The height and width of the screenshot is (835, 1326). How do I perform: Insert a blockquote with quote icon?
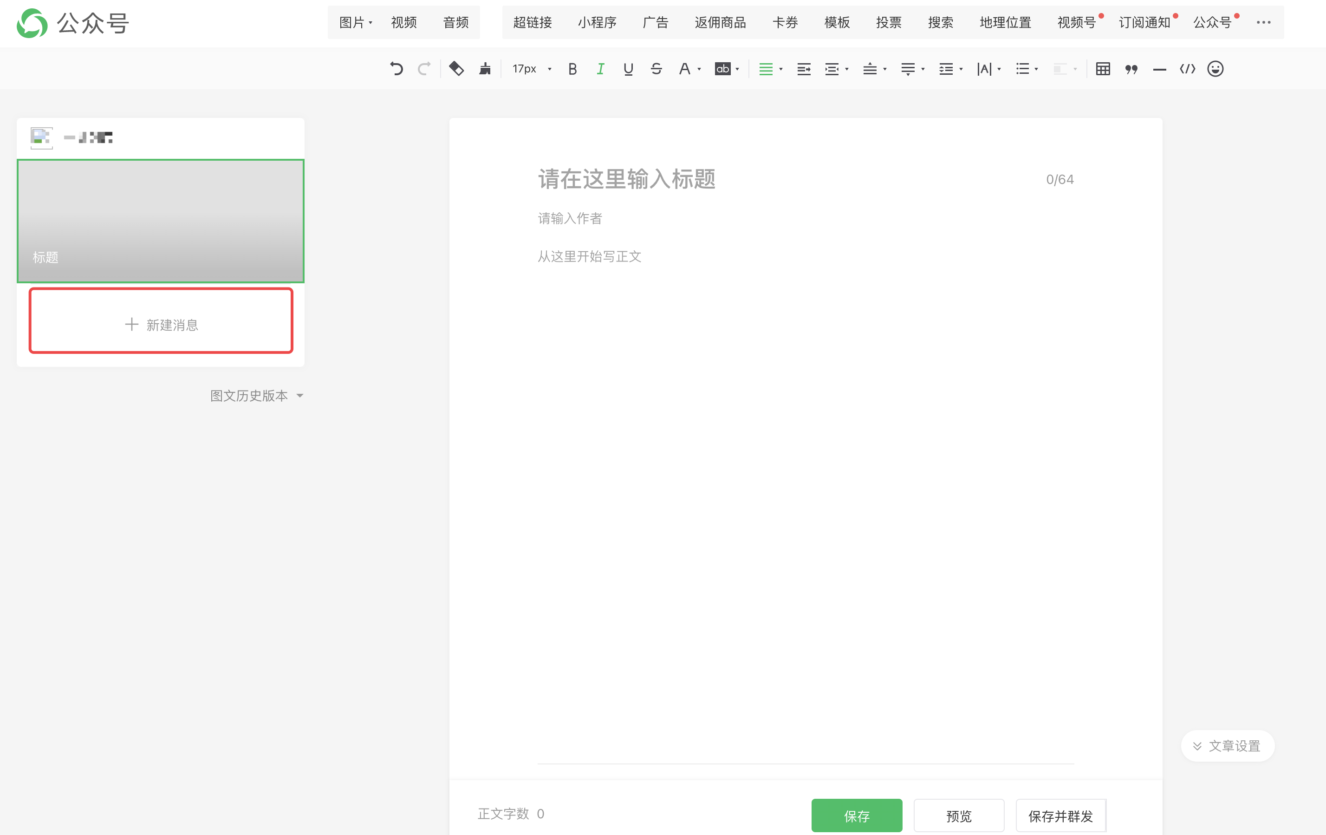pyautogui.click(x=1131, y=69)
